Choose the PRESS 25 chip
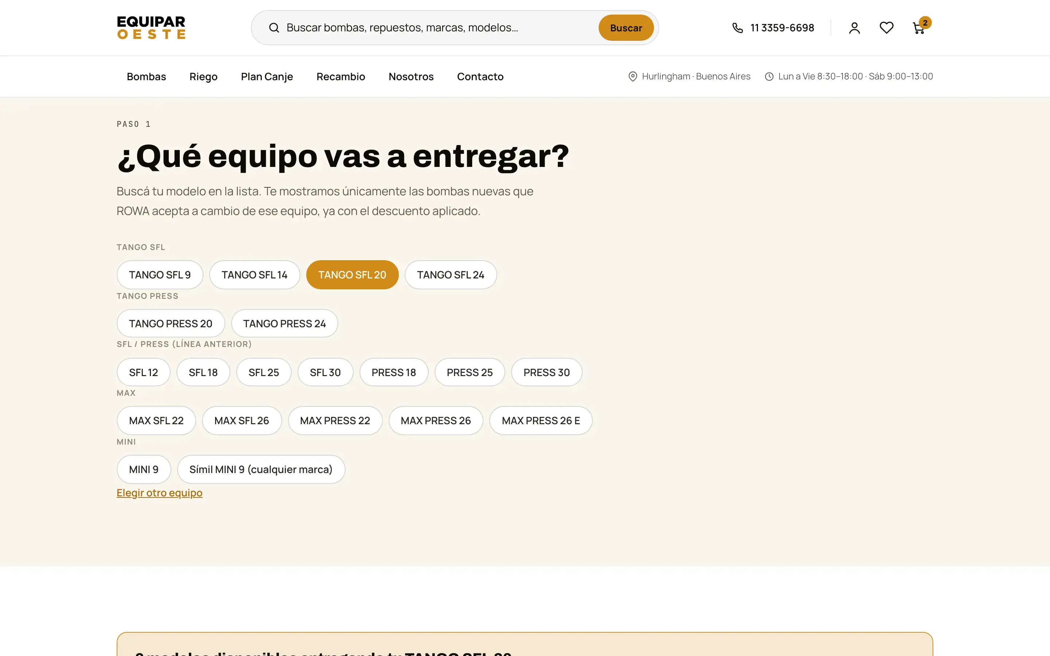 coord(470,372)
